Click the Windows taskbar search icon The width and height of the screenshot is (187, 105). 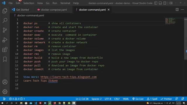click(x=7, y=103)
